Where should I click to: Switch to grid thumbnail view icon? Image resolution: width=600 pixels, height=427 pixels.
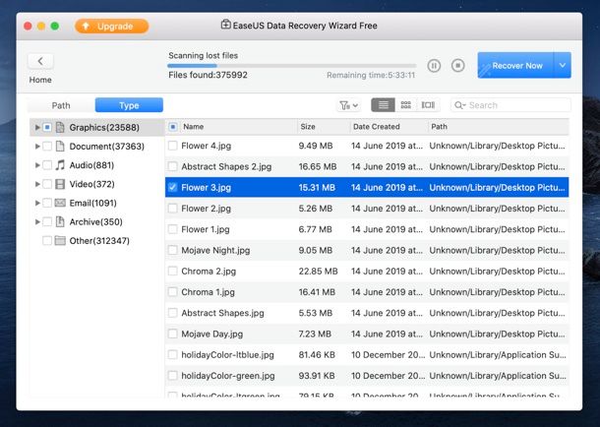click(405, 105)
